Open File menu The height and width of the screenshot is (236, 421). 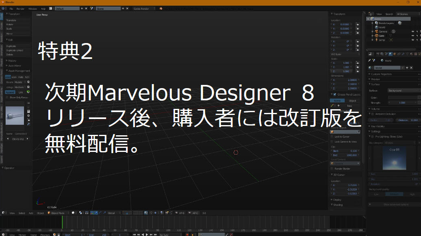11,9
